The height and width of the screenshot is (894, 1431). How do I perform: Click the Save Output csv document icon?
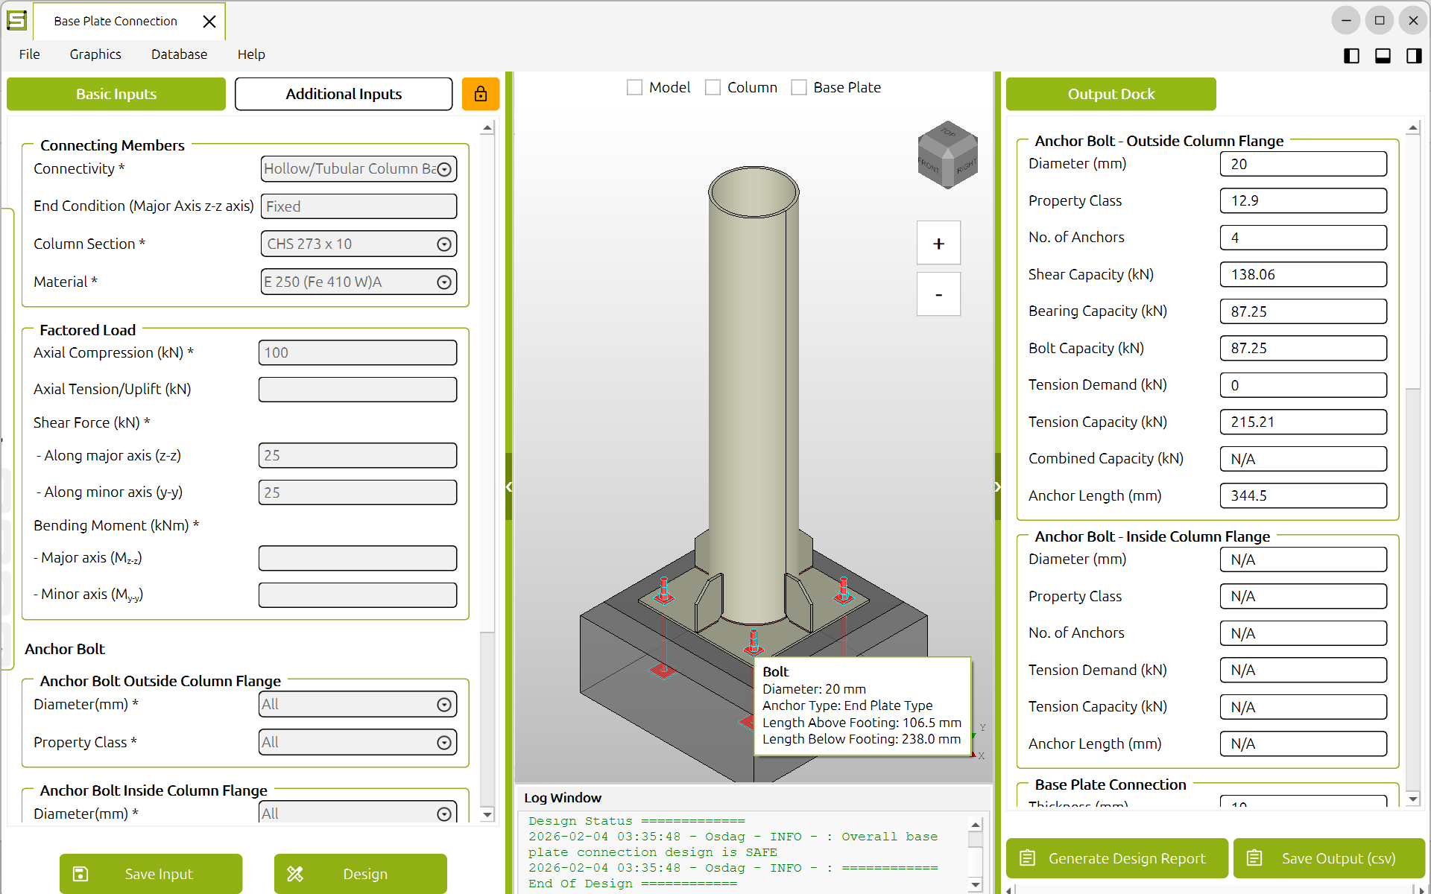click(1255, 858)
